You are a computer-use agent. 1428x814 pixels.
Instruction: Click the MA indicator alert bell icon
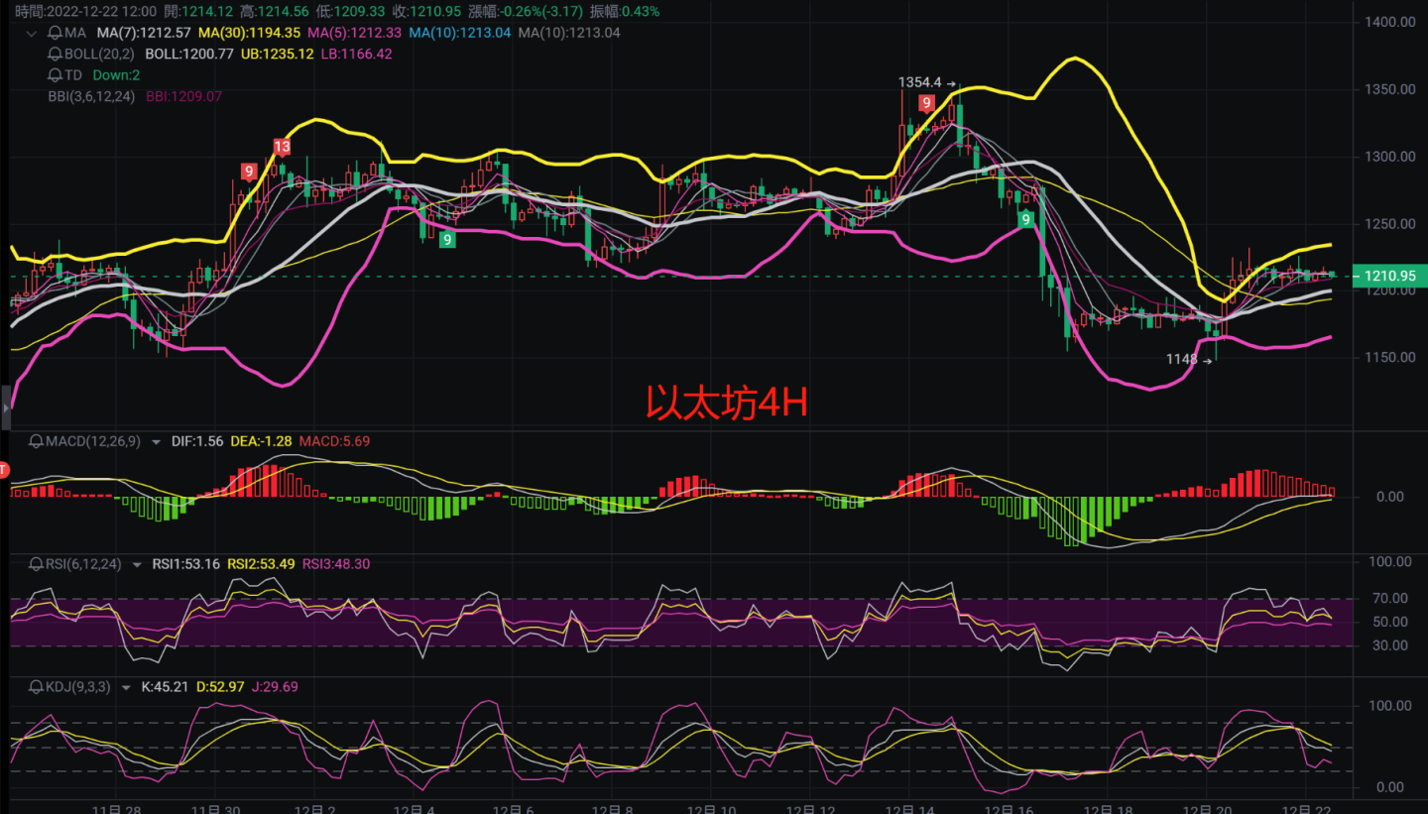pos(55,33)
